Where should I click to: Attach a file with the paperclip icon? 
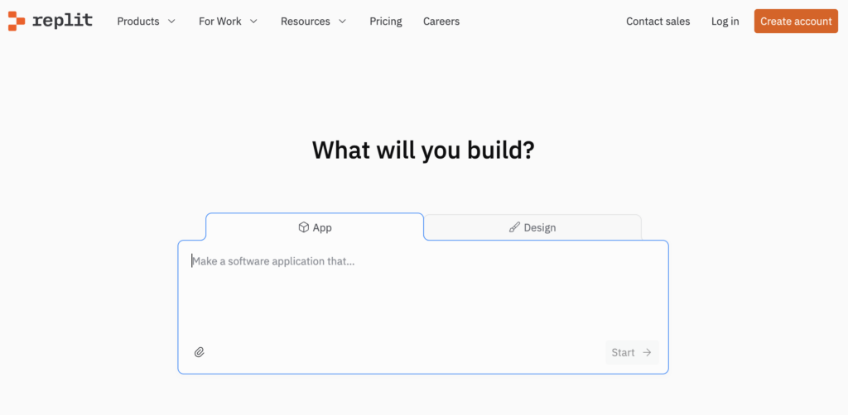(200, 352)
